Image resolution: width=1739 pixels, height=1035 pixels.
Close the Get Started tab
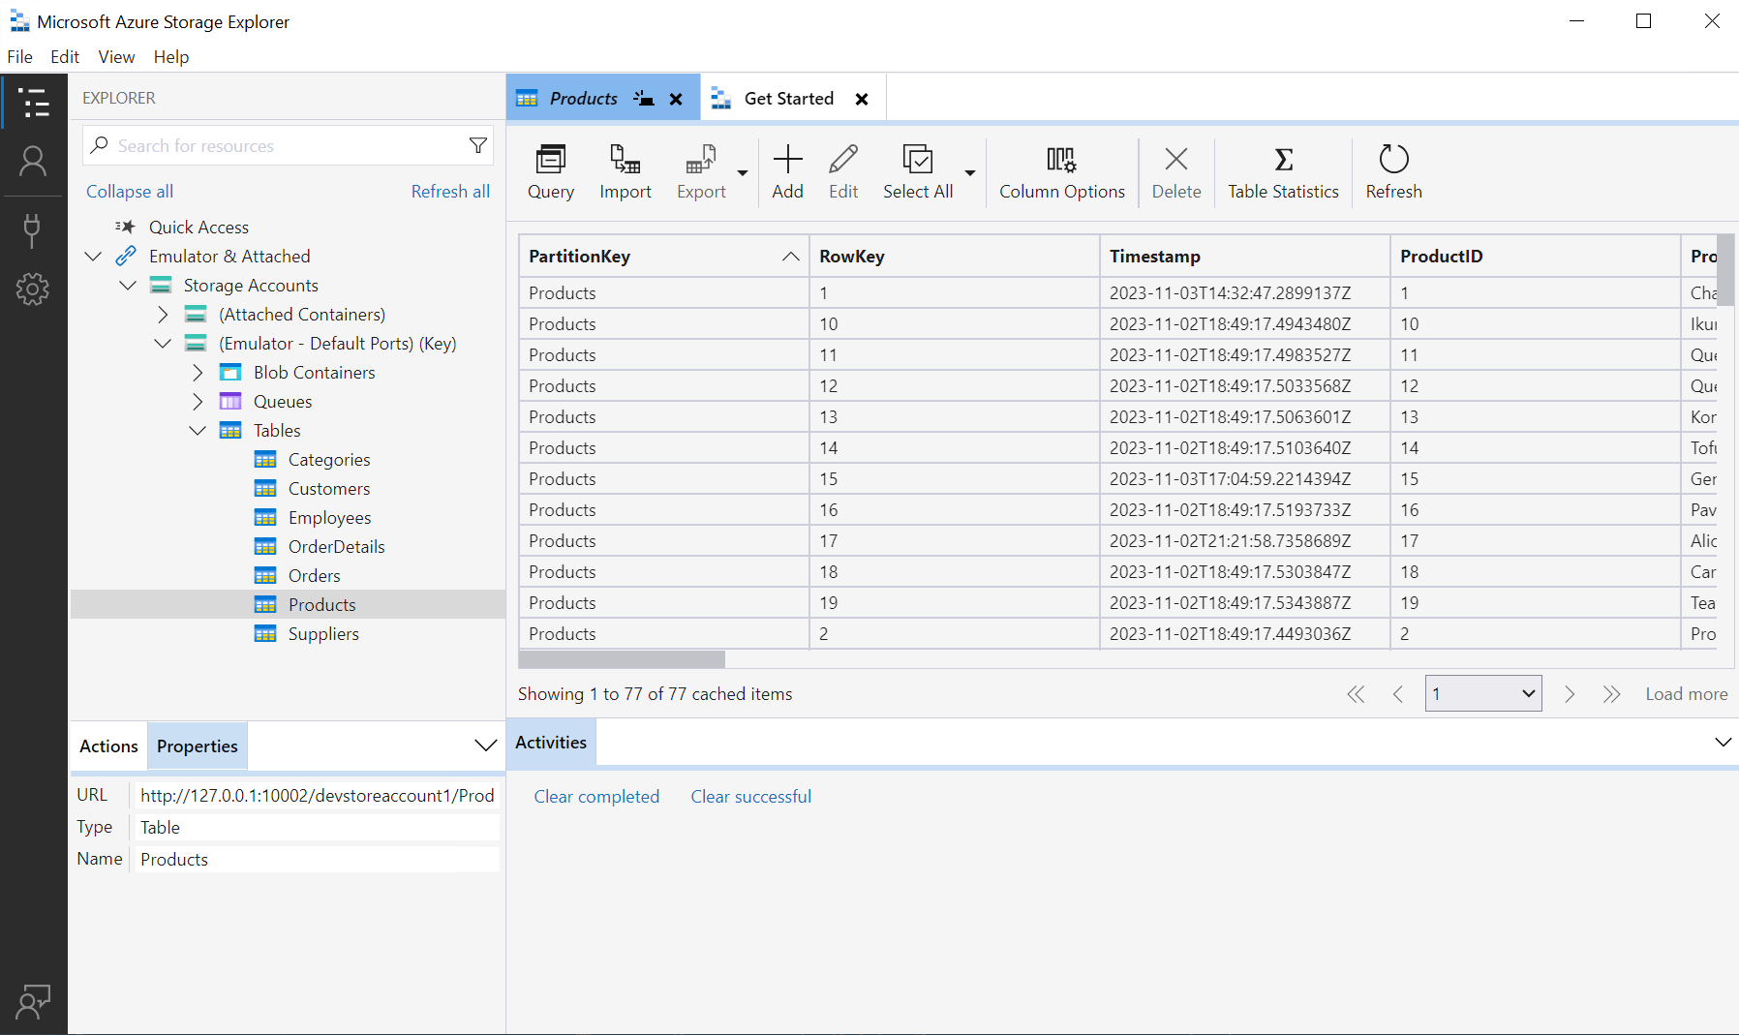click(x=862, y=99)
